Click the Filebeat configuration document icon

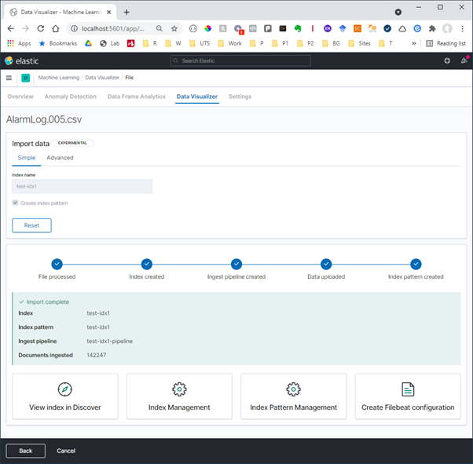tap(408, 389)
